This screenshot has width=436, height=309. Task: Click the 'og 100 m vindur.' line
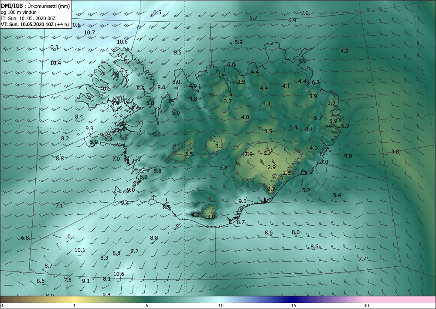click(19, 12)
